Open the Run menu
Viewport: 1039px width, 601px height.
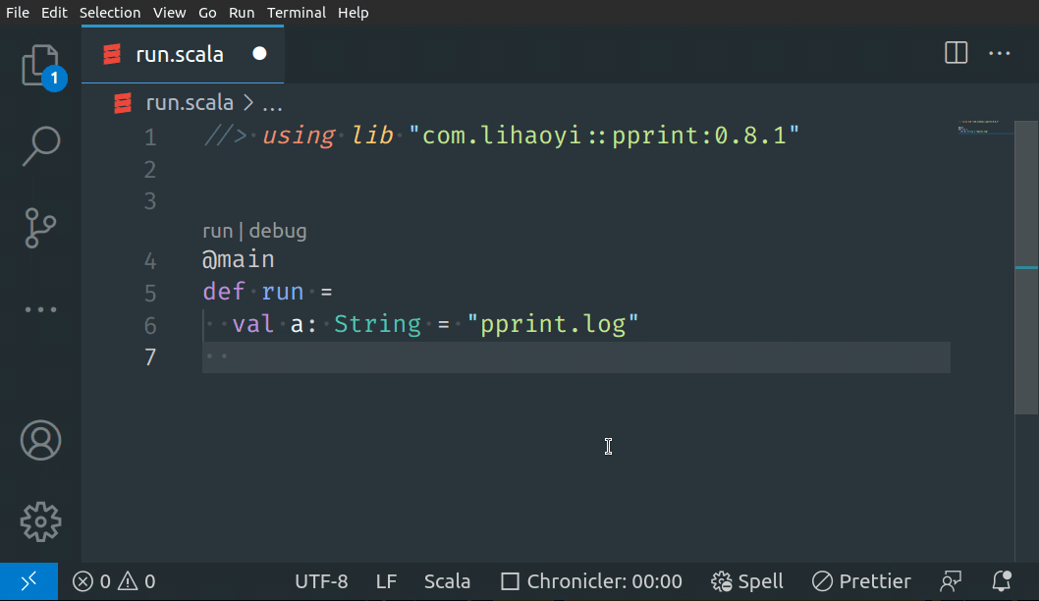[x=242, y=13]
